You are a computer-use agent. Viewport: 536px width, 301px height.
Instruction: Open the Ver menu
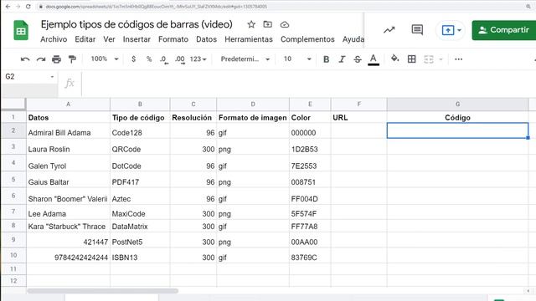[109, 39]
